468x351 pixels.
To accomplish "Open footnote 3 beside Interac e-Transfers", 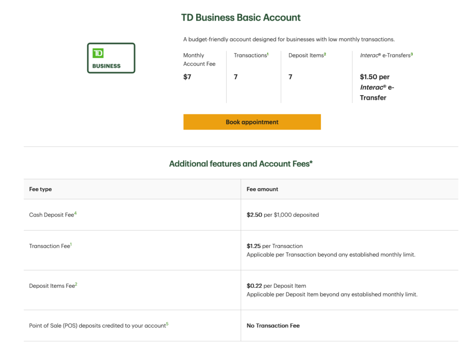I will tap(412, 54).
